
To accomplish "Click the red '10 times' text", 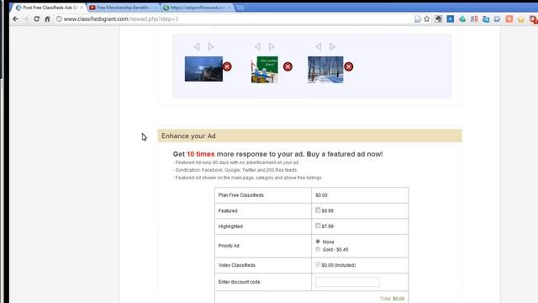I will 201,154.
